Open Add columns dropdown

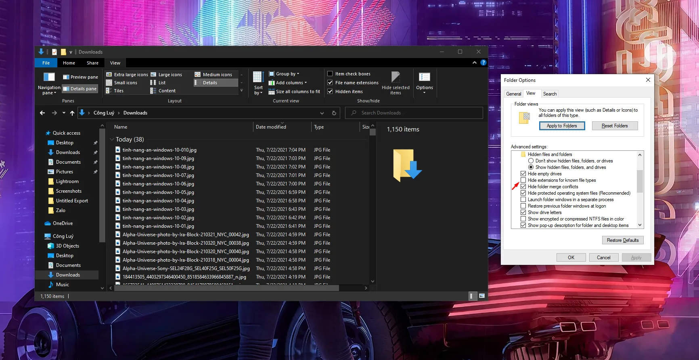pos(288,83)
